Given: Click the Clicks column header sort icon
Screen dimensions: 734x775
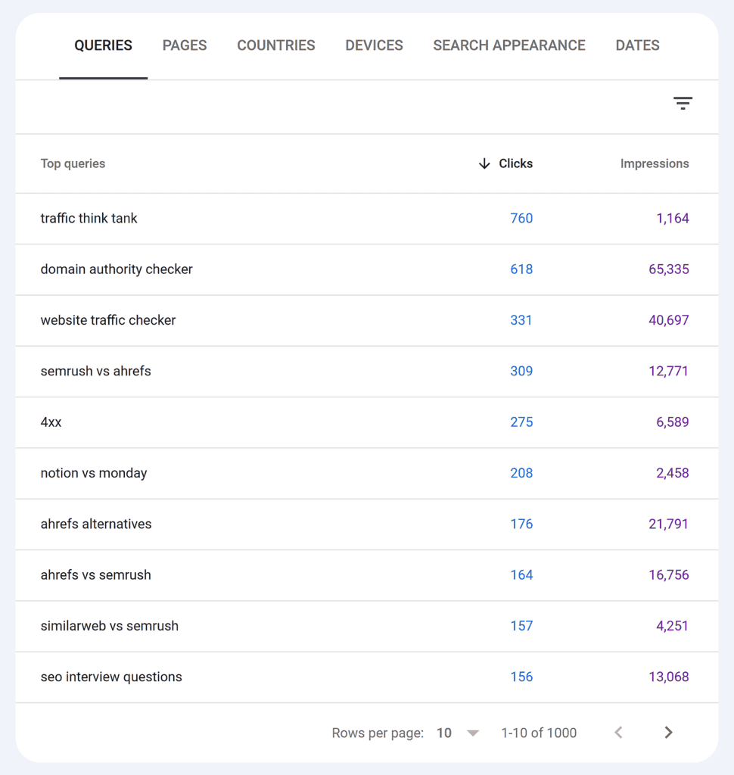Looking at the screenshot, I should (484, 163).
